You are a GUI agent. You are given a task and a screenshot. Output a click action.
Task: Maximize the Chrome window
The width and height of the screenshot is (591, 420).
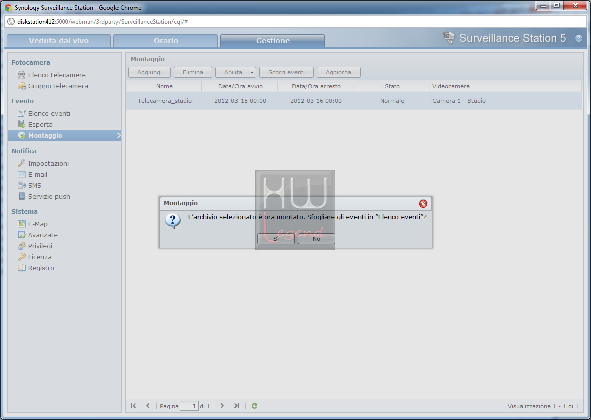tap(557, 6)
